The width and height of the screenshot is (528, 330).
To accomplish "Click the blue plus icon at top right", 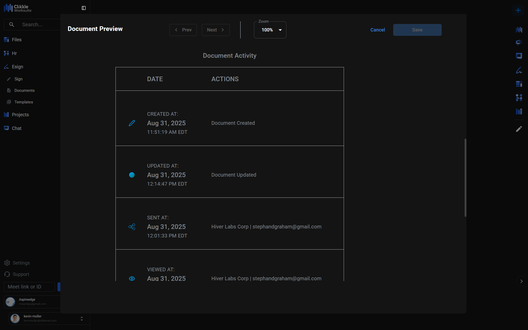I will (x=518, y=10).
